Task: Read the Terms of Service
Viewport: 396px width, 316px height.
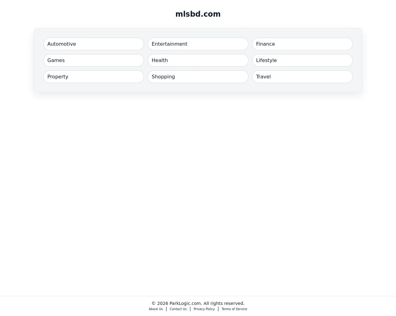Action: pyautogui.click(x=234, y=309)
